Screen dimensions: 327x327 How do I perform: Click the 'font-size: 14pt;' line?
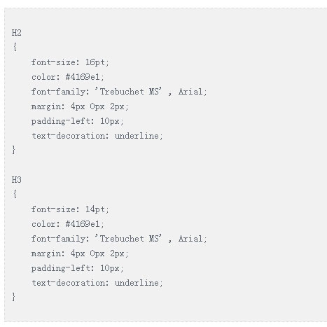(70, 209)
